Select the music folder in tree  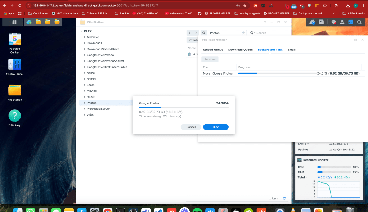point(91,97)
